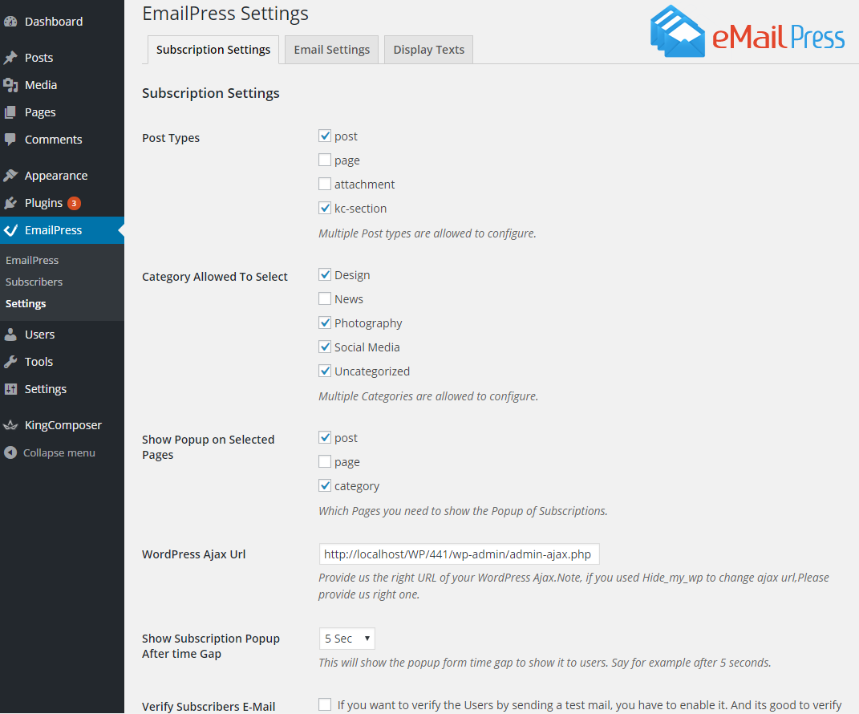Click the Collapse menu arrow icon
Image resolution: width=859 pixels, height=714 pixels.
10,453
